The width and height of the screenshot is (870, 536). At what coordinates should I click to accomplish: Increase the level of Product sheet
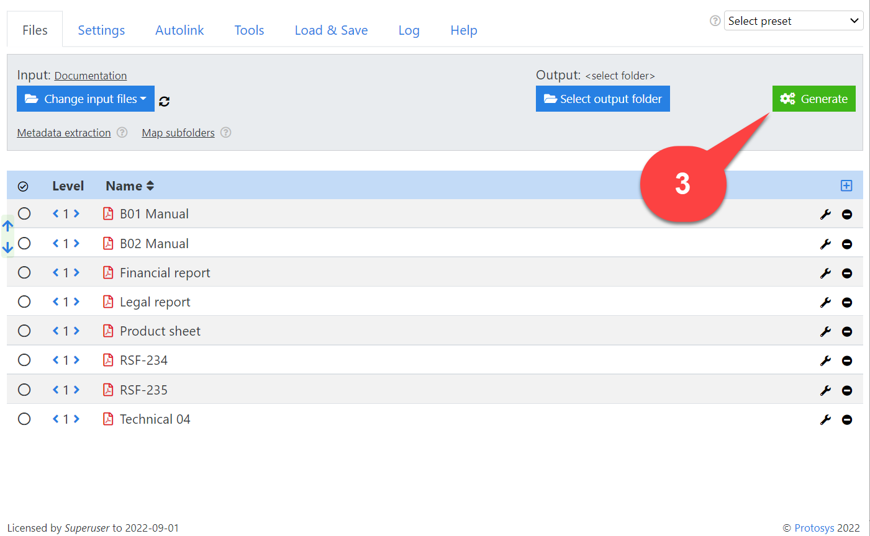click(76, 331)
